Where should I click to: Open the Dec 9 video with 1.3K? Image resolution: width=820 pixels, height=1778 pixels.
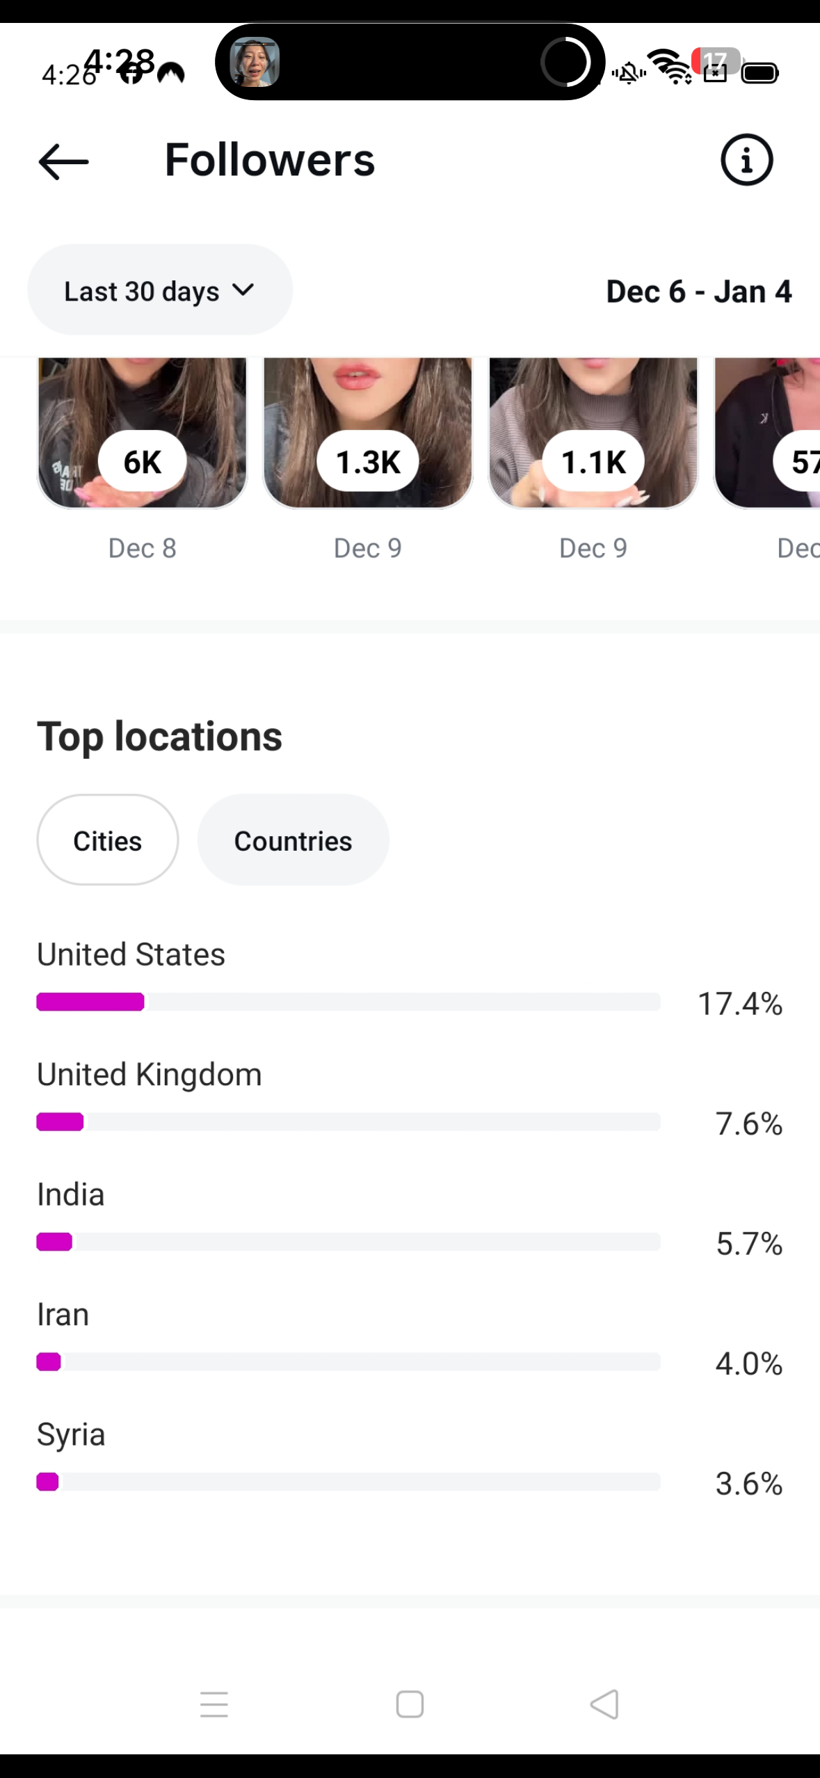367,433
